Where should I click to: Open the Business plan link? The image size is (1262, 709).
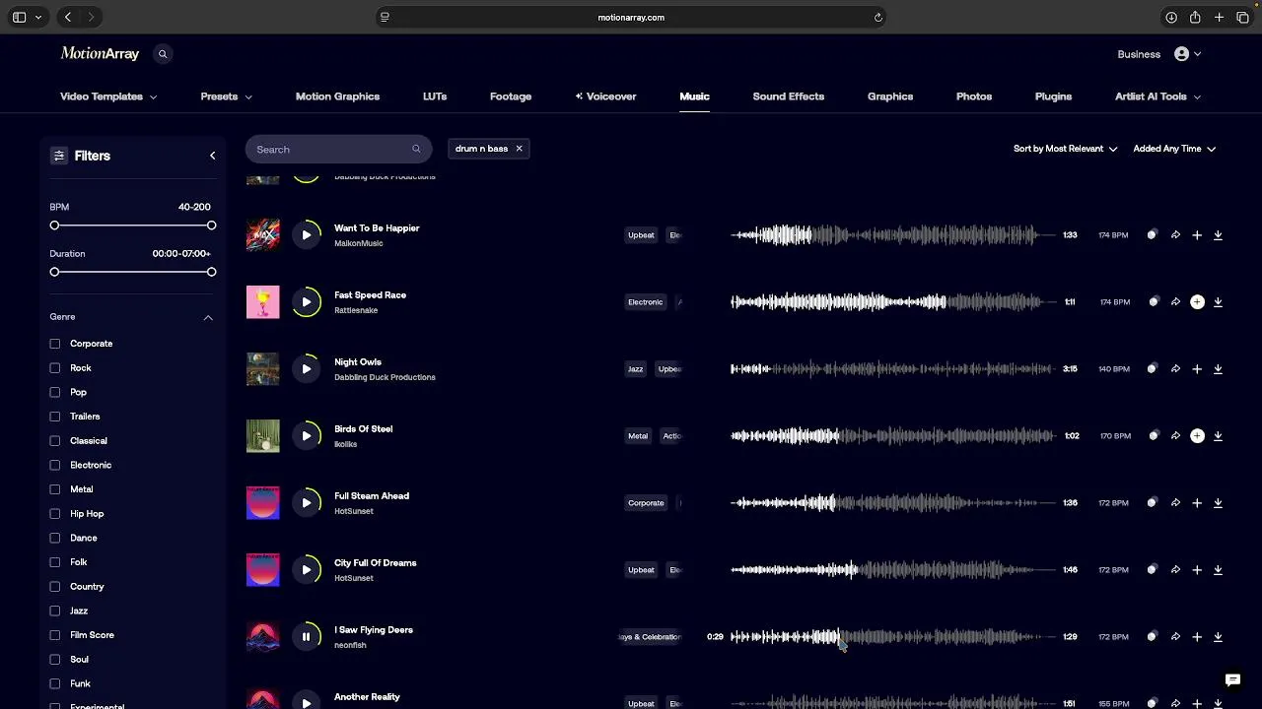pyautogui.click(x=1139, y=54)
